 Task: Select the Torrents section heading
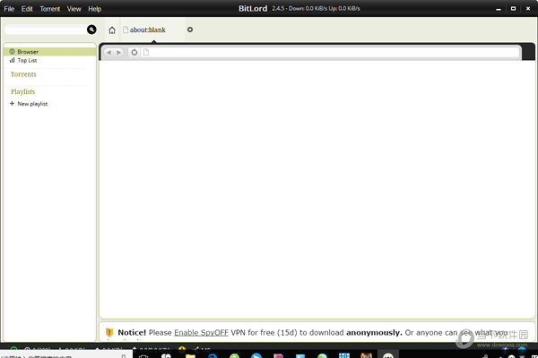(23, 74)
